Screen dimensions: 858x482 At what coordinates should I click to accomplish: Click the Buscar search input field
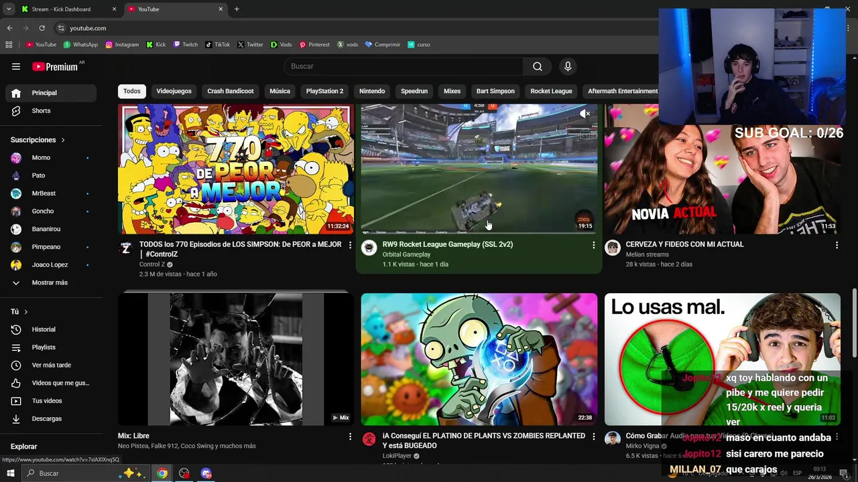tap(404, 66)
